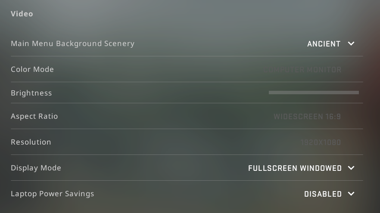Click the greyed-out 1920x1080 resolution value
The image size is (380, 213).
coord(321,142)
